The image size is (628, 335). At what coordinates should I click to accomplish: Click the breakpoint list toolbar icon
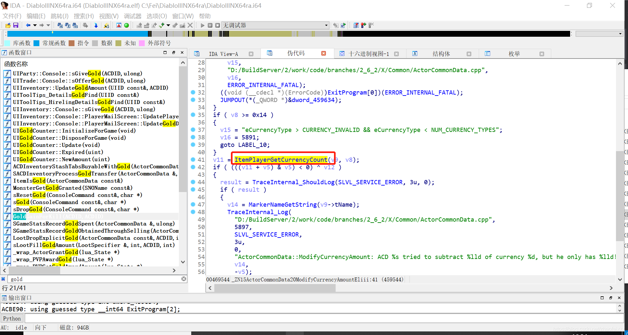(356, 25)
